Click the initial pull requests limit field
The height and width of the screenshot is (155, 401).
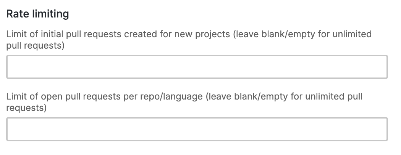tap(197, 67)
